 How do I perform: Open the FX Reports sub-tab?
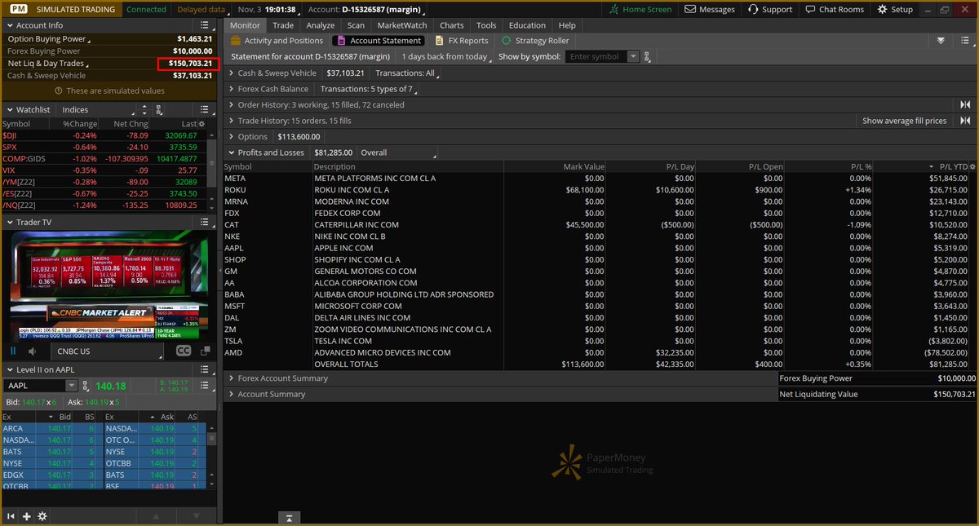[462, 40]
